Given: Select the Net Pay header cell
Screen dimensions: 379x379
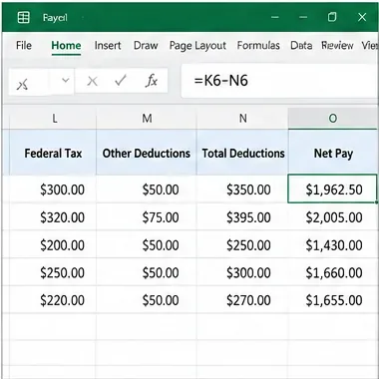Looking at the screenshot, I should point(333,153).
